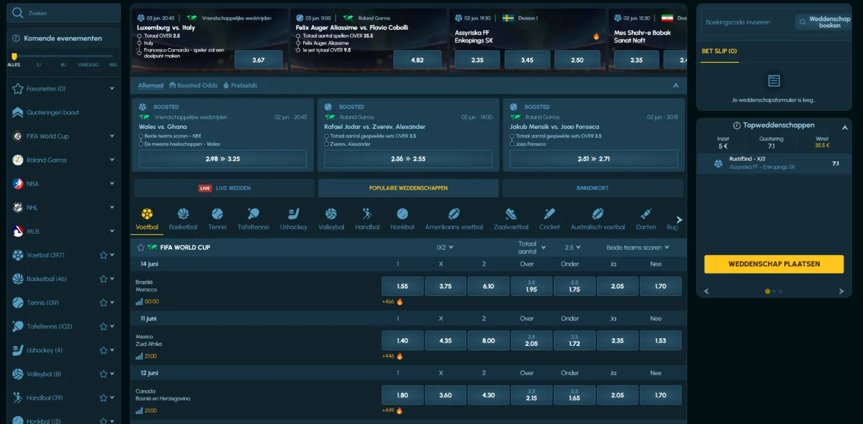Select the Basketbal sport icon tab

pyautogui.click(x=183, y=219)
